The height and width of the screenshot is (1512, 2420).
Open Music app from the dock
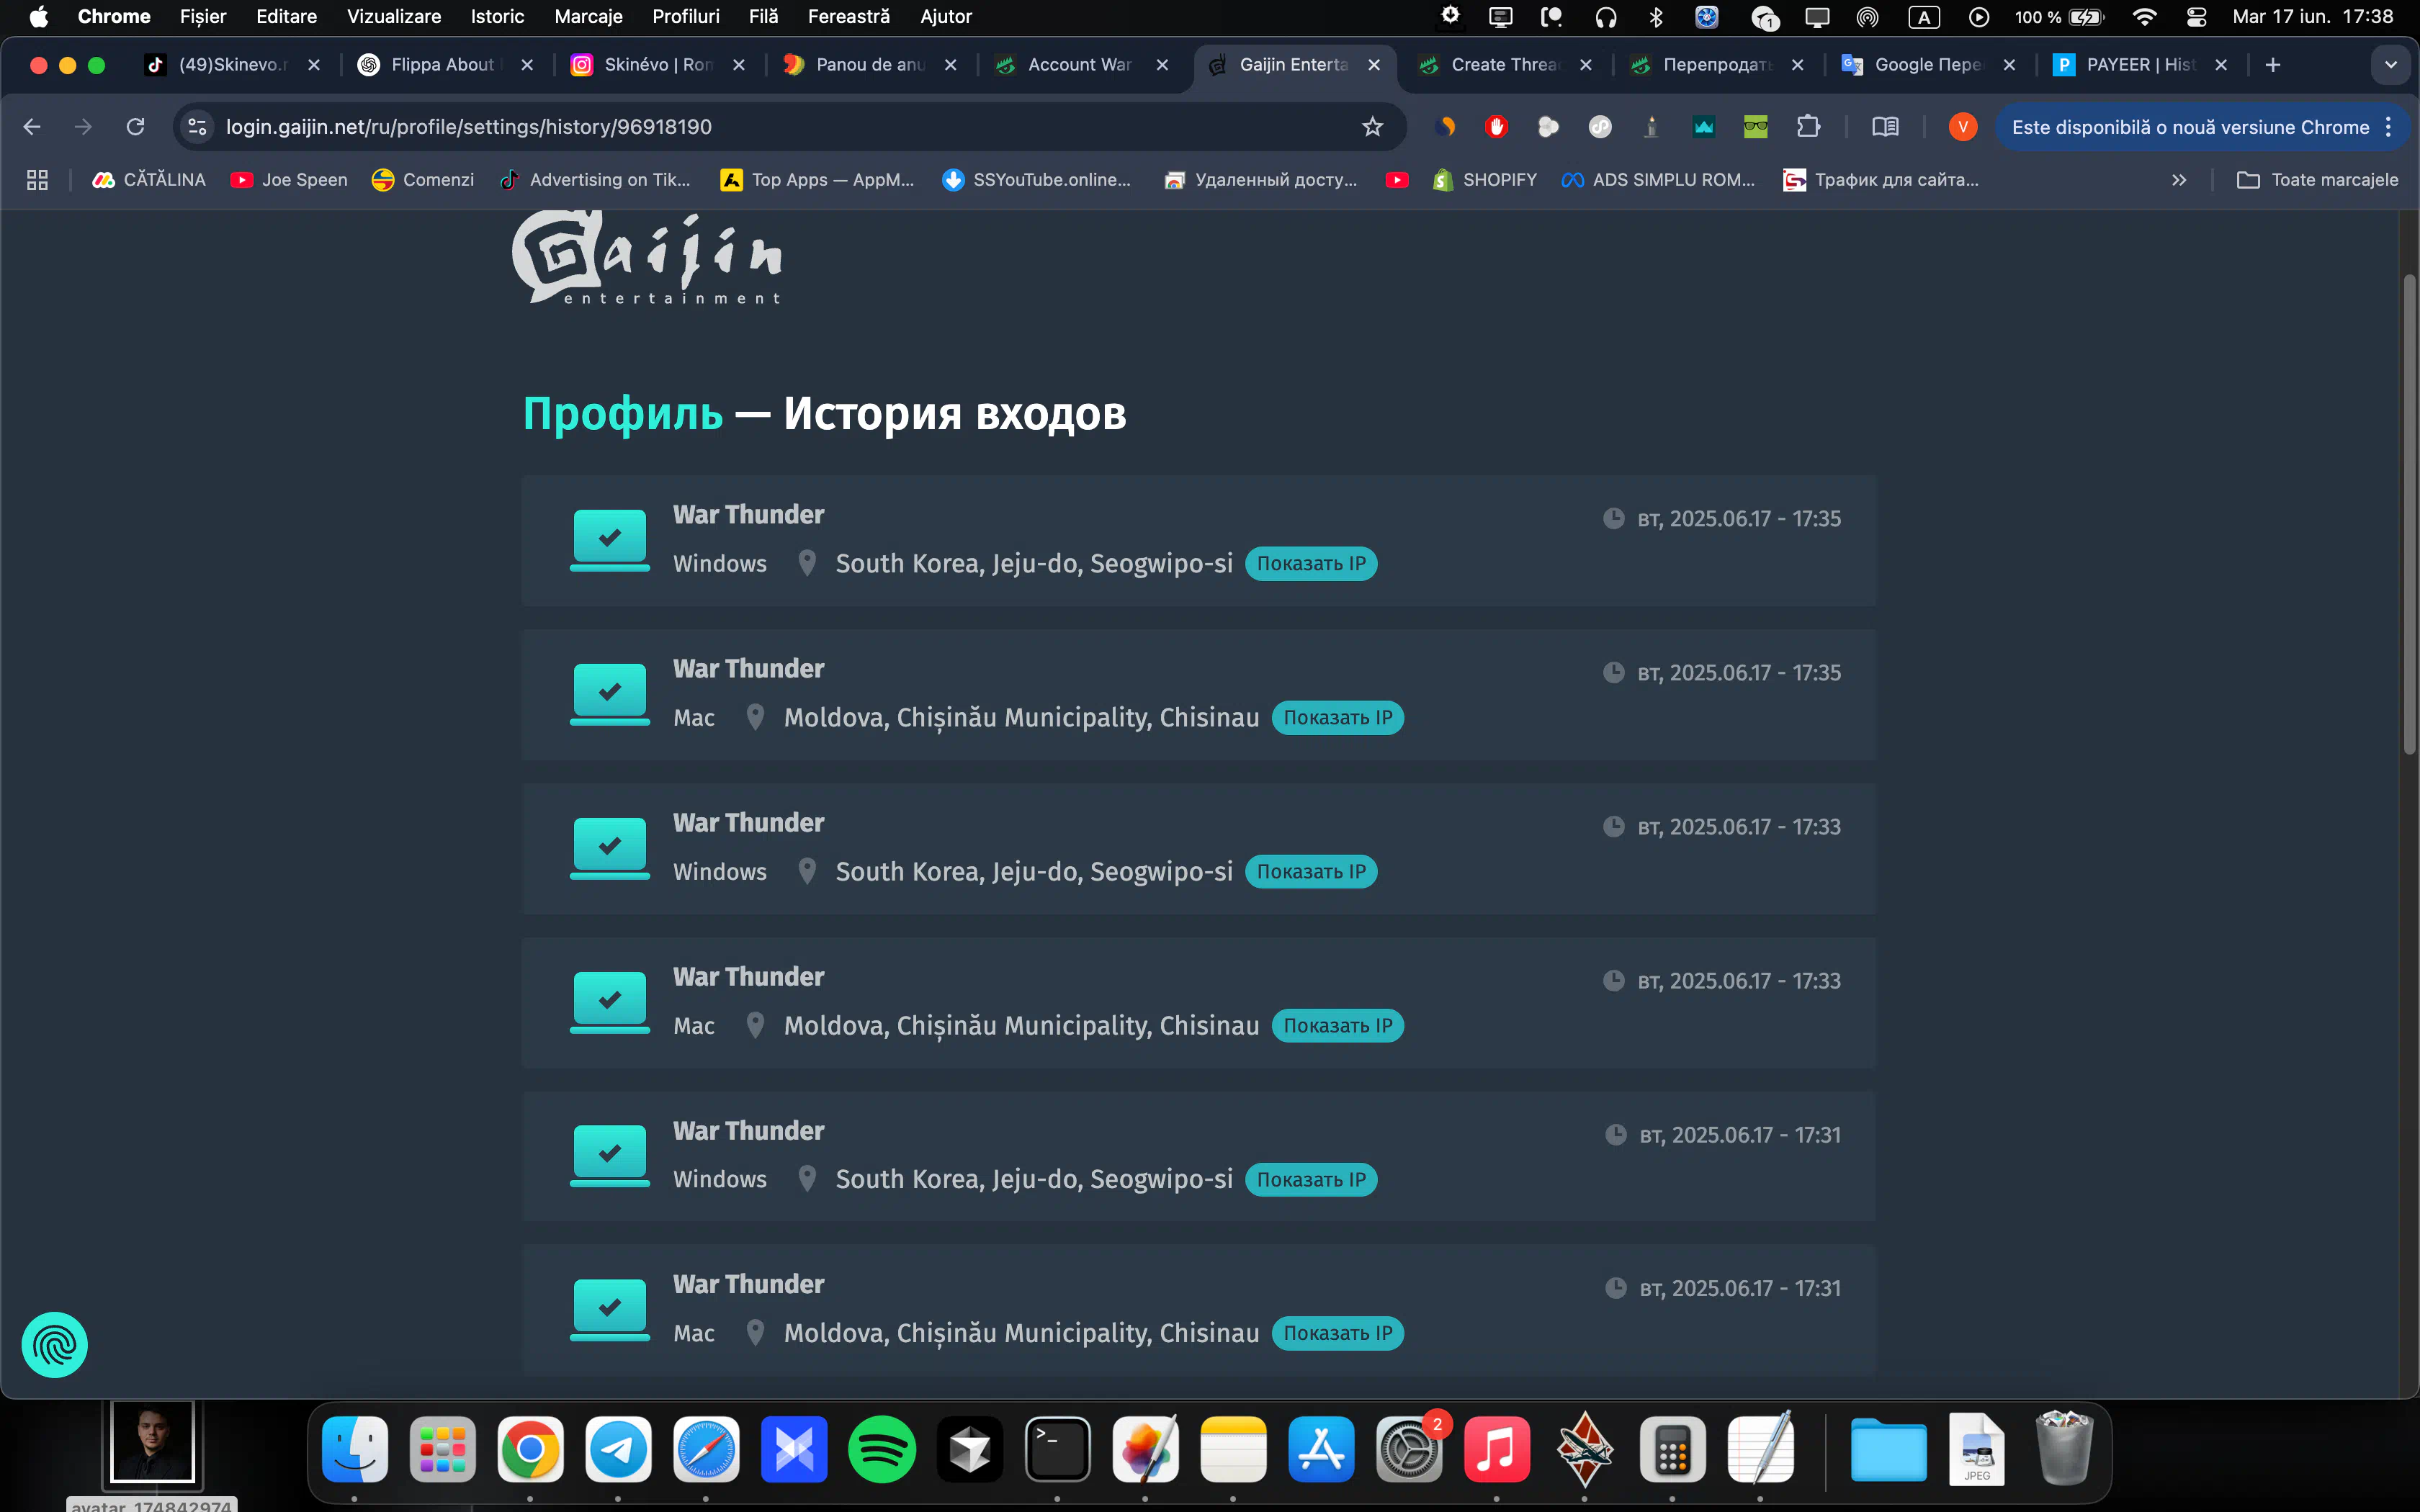click(x=1497, y=1449)
